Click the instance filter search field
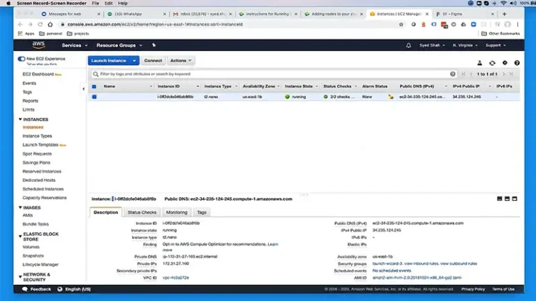The image size is (536, 301). 274,74
